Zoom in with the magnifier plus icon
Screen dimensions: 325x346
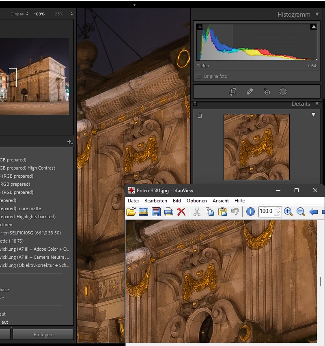pos(288,211)
